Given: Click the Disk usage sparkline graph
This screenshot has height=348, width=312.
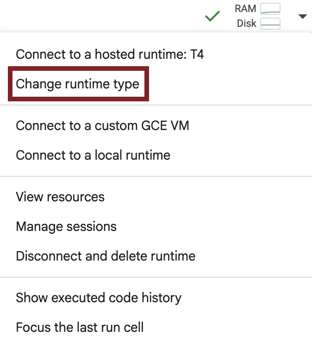Looking at the screenshot, I should (270, 23).
